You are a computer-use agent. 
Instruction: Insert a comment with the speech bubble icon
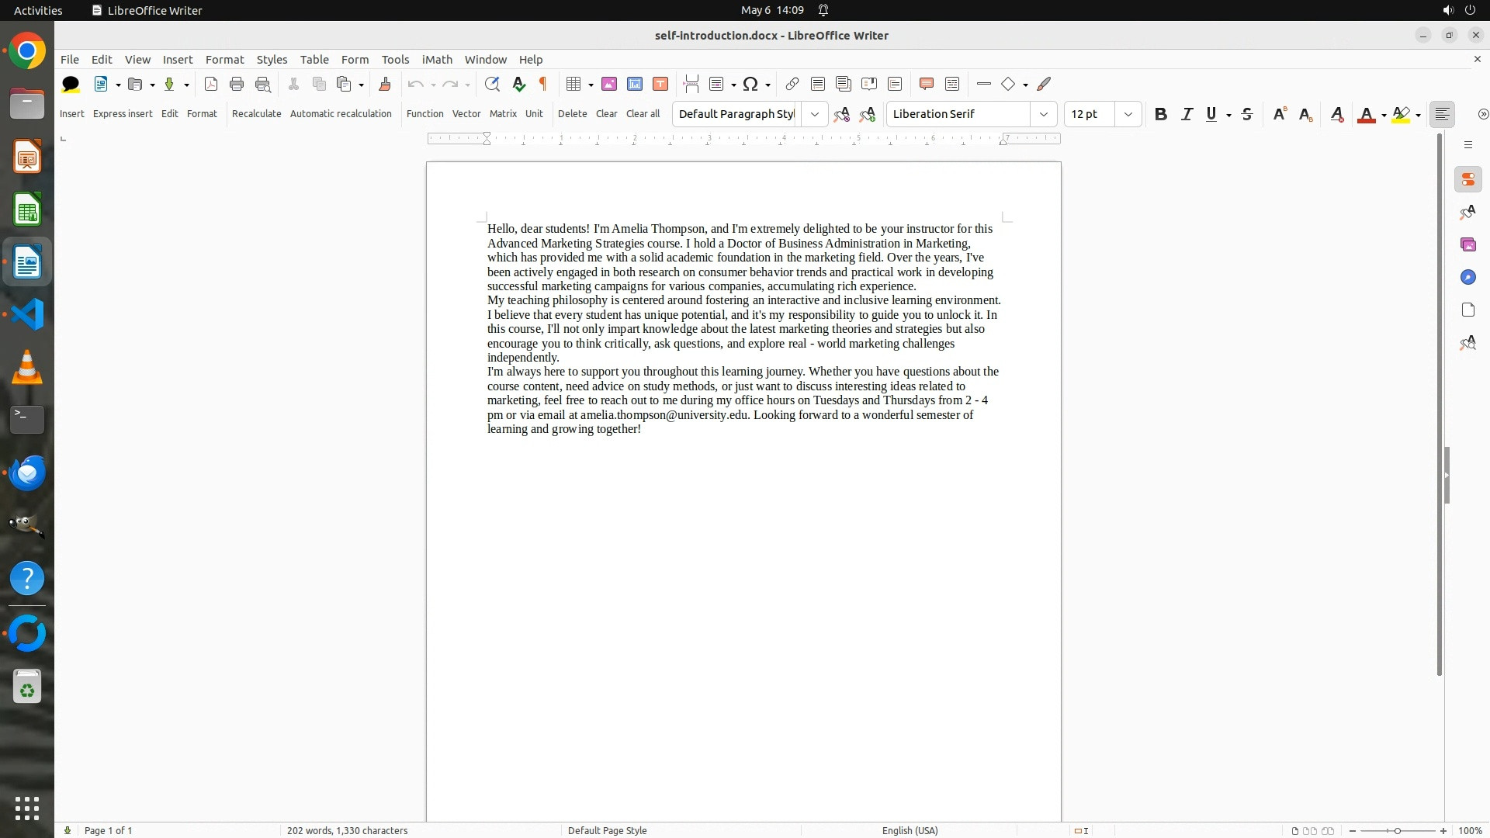tap(926, 84)
